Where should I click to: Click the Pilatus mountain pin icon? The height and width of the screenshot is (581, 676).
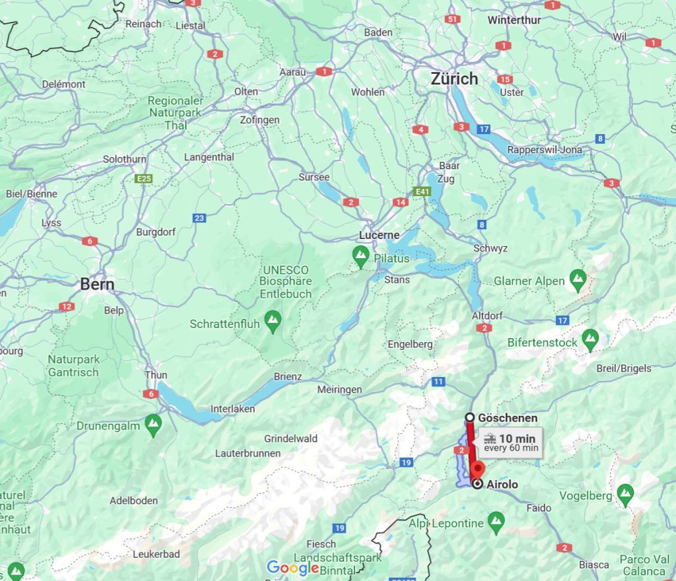360,257
